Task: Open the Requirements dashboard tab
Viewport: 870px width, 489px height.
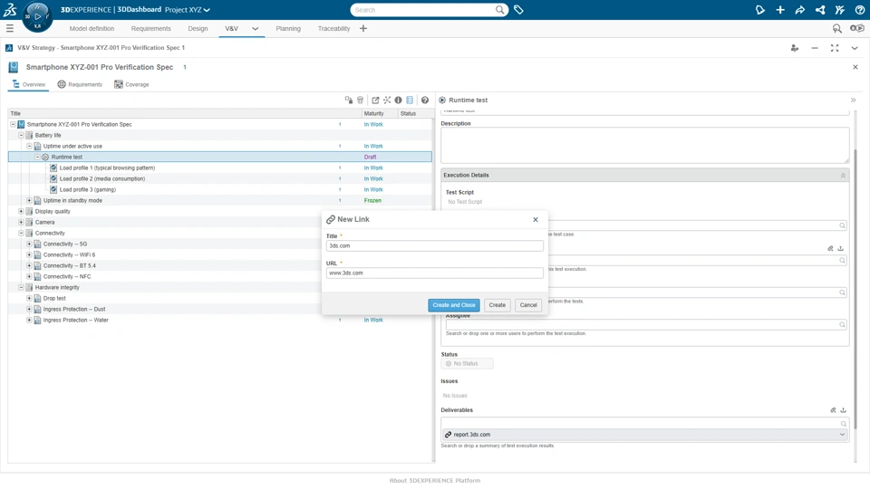Action: pos(151,28)
